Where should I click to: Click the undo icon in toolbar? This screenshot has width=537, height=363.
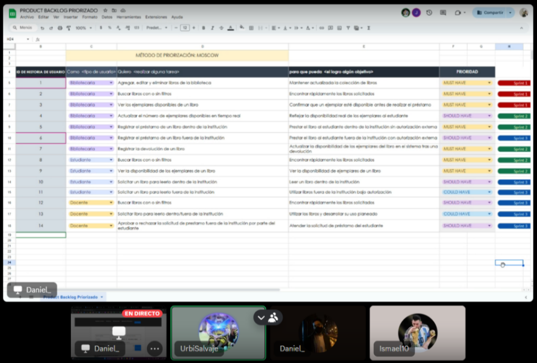pyautogui.click(x=42, y=28)
